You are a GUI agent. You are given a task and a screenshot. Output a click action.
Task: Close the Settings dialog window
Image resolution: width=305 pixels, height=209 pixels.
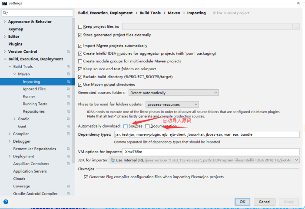pos(298,3)
